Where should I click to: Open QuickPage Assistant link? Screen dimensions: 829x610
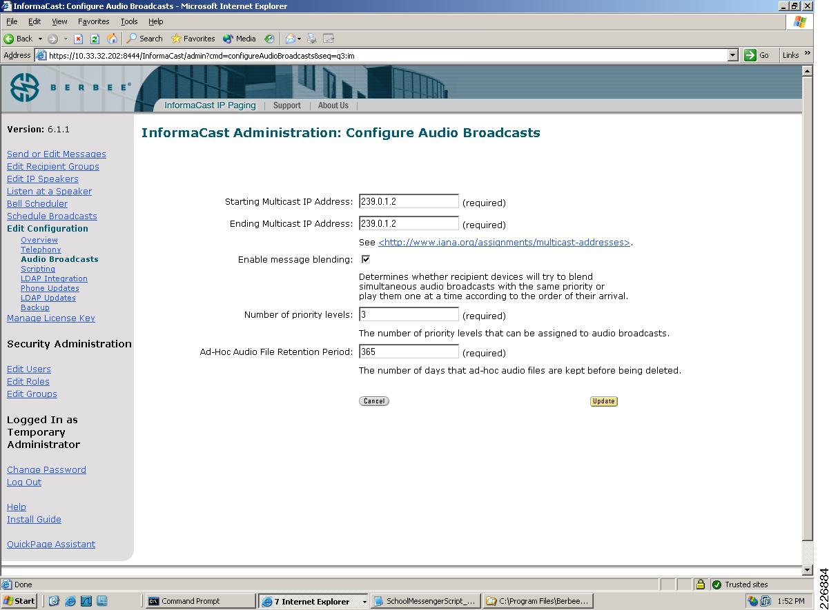[x=51, y=545]
